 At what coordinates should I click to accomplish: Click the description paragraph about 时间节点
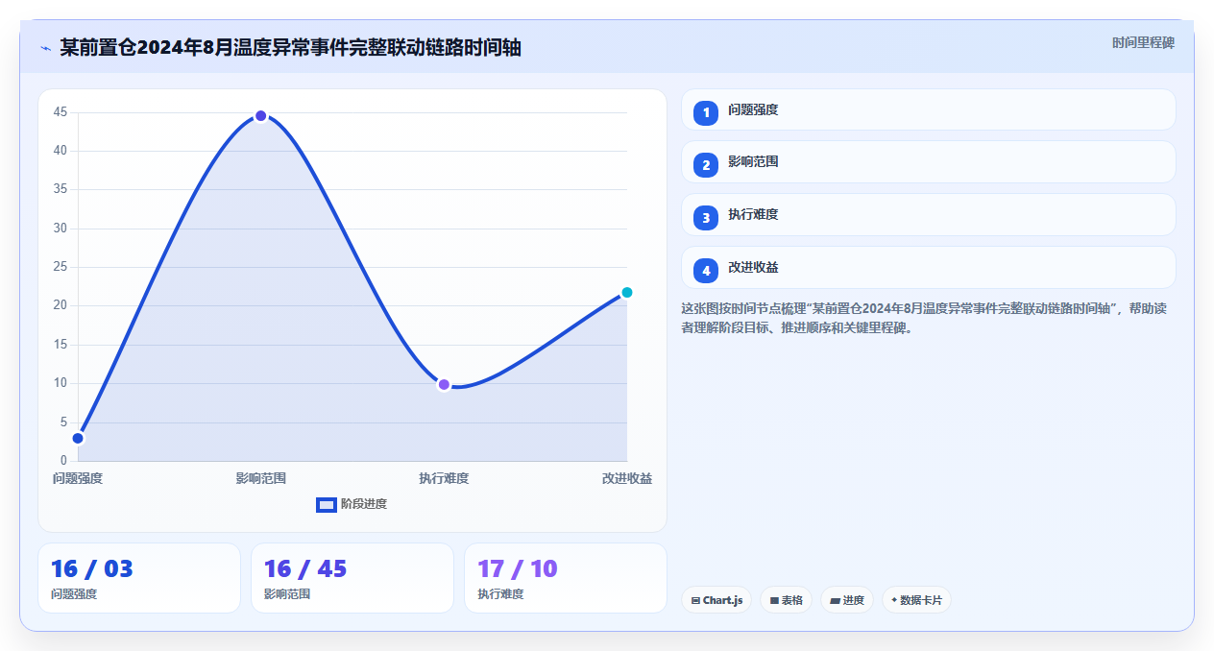[926, 318]
